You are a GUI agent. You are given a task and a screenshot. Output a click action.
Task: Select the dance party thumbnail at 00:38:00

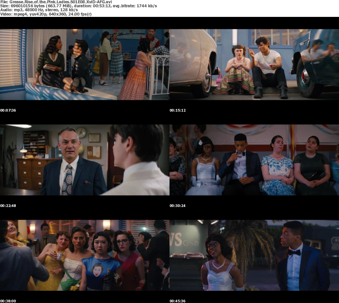coord(84,255)
